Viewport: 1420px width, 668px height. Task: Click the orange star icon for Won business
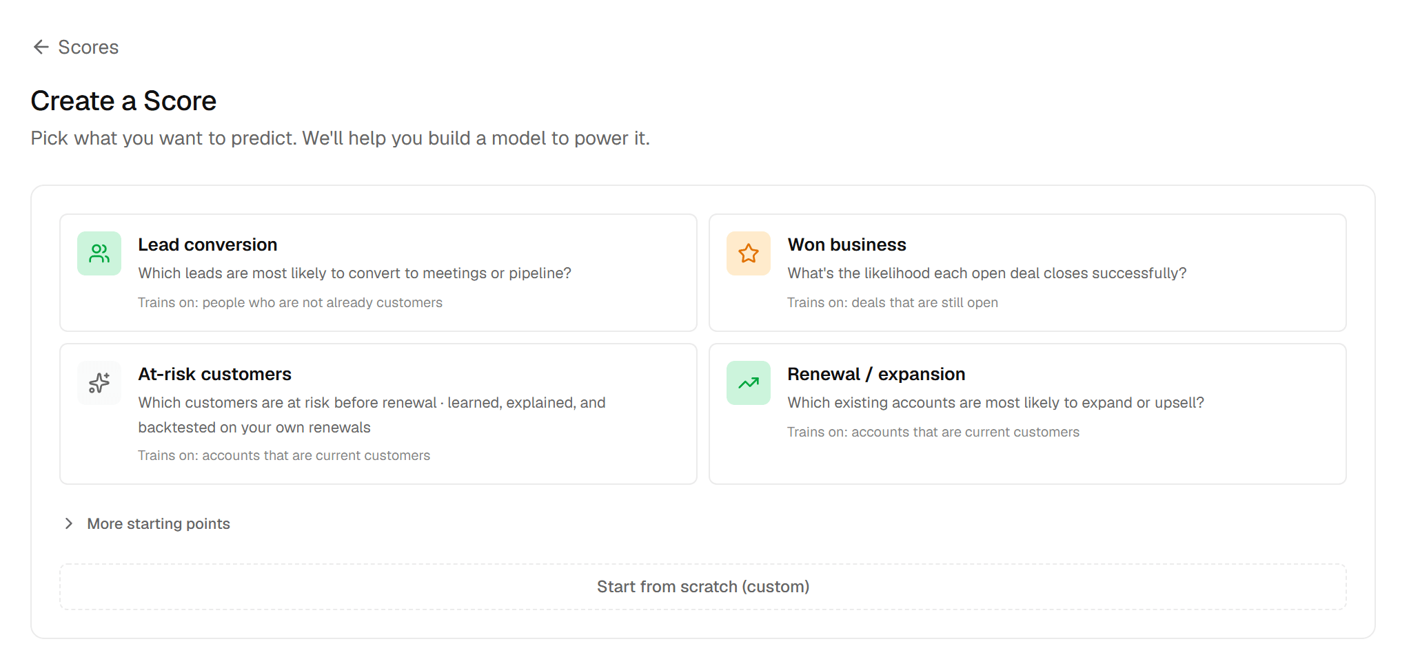click(x=749, y=253)
